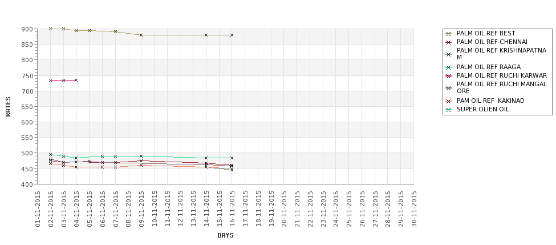Click the PALM OIL REF BEST point on 14-11-2015
The width and height of the screenshot is (556, 245).
point(206,35)
